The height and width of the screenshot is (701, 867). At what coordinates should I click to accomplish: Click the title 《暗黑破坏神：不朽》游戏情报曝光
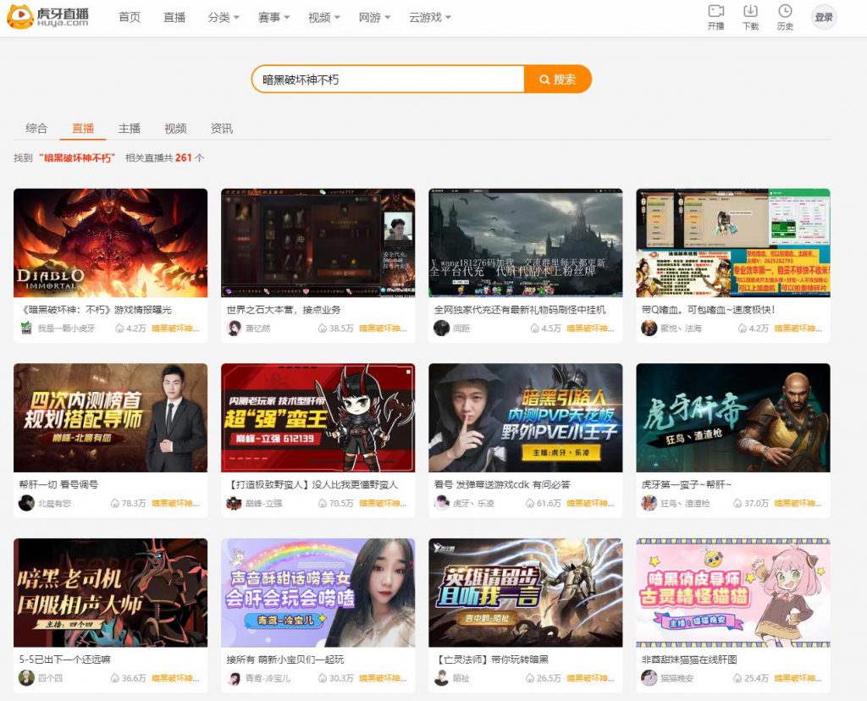point(96,310)
